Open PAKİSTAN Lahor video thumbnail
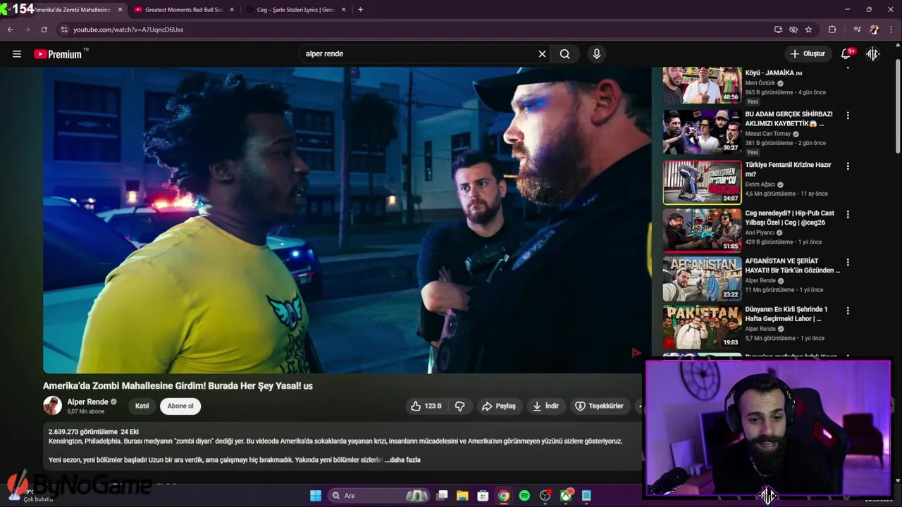902x507 pixels. tap(702, 327)
